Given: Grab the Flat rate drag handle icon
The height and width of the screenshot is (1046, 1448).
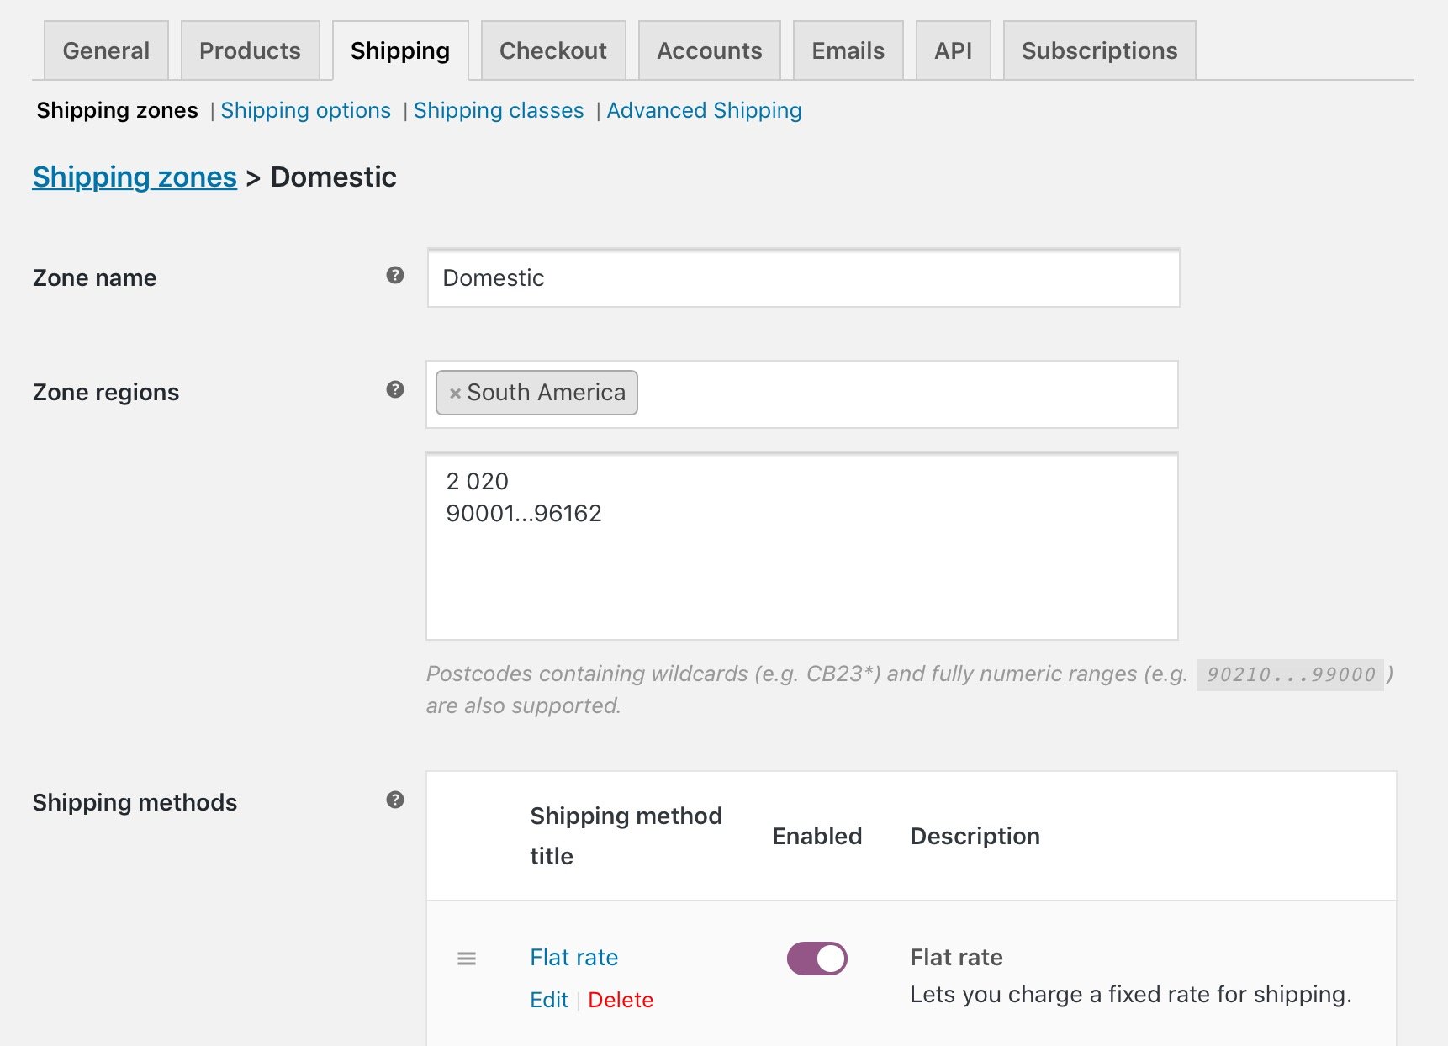Looking at the screenshot, I should pyautogui.click(x=467, y=959).
